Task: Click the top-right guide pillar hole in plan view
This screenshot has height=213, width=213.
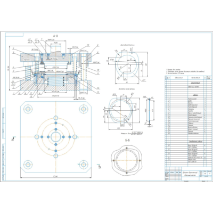Action: tap(84, 109)
